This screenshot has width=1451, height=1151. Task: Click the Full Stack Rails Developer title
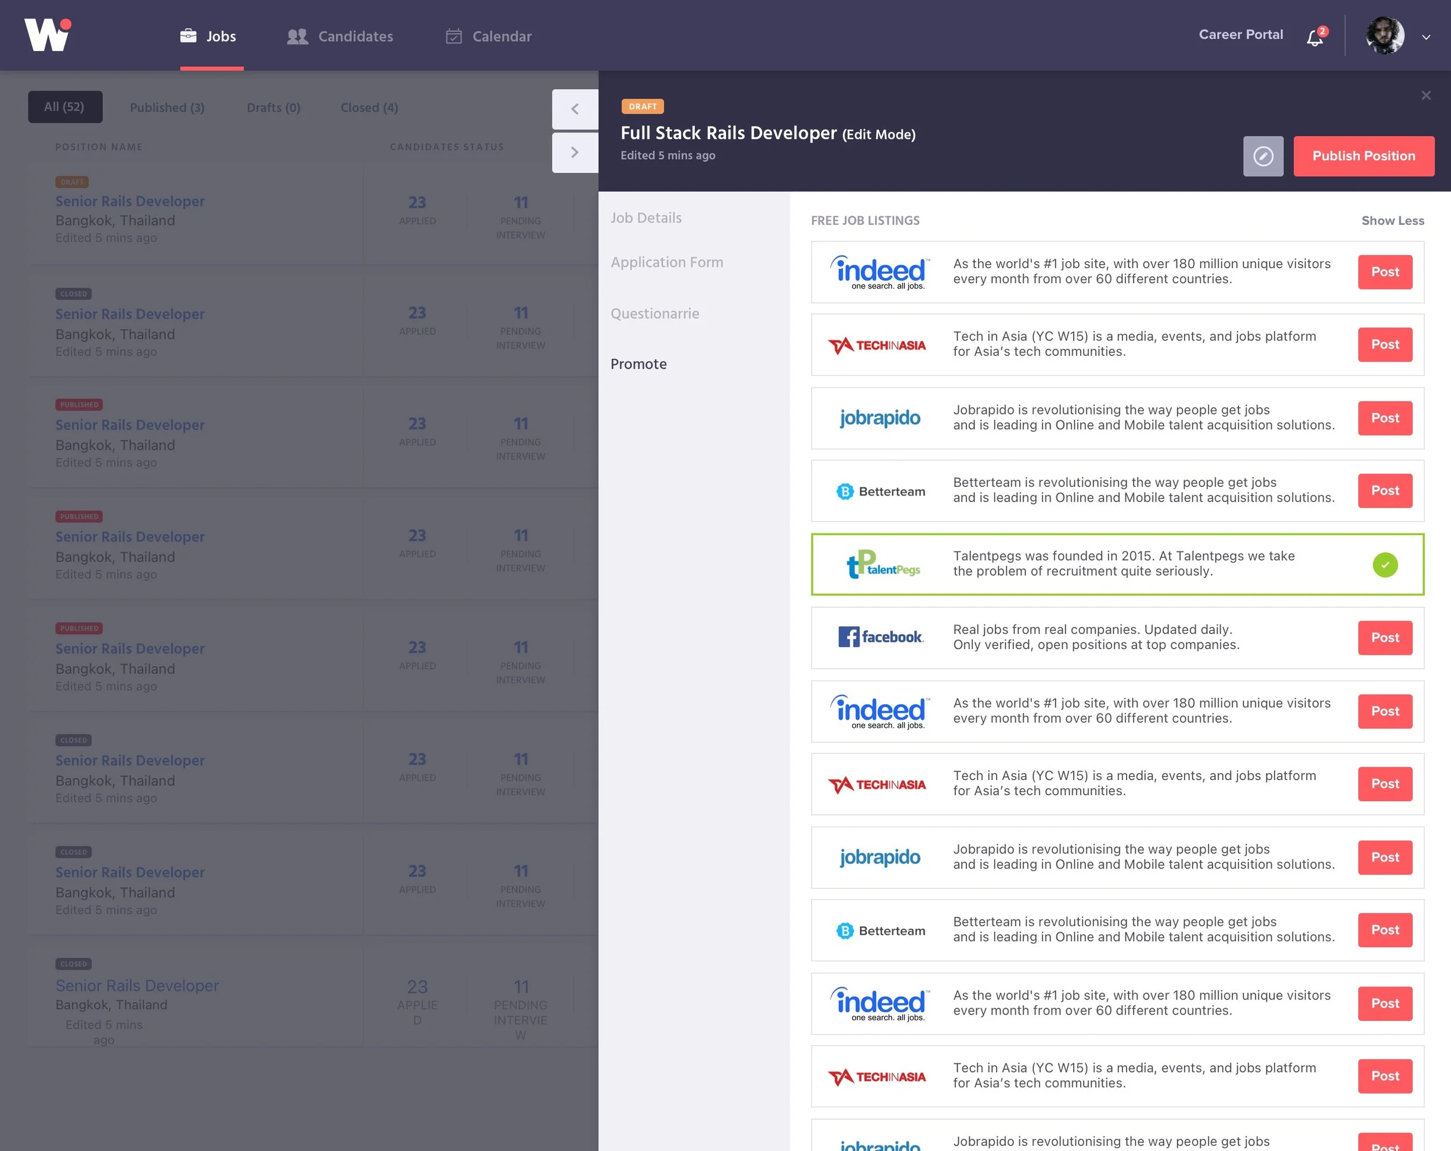[728, 133]
